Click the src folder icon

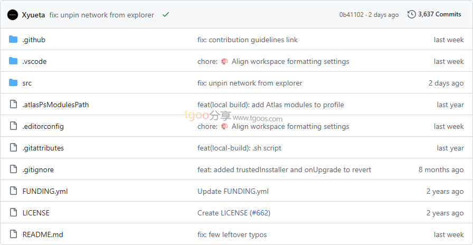coord(13,83)
